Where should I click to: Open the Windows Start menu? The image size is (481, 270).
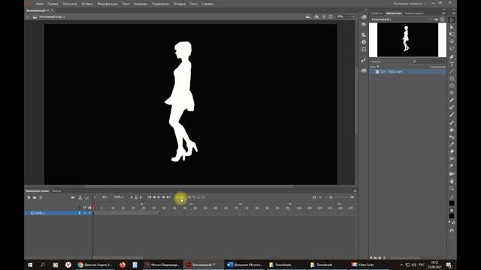pyautogui.click(x=30, y=265)
